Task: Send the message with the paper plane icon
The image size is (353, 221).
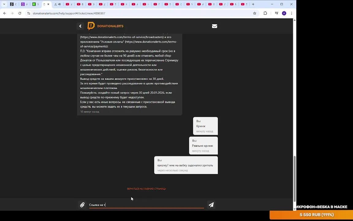Action: (x=211, y=205)
